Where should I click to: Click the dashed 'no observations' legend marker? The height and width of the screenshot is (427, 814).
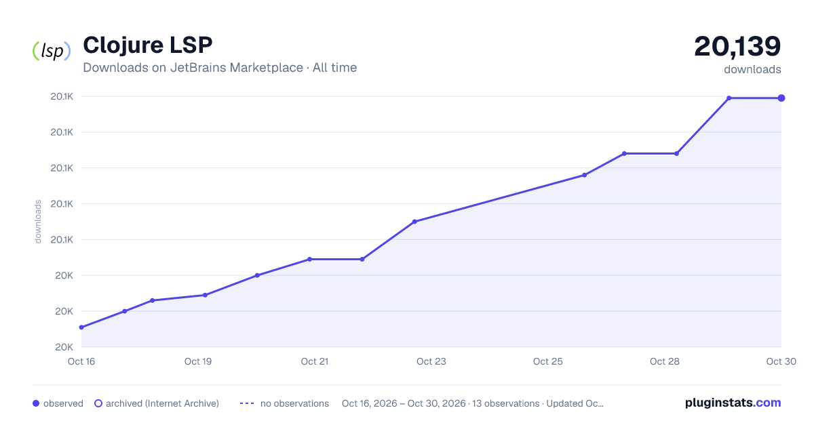[247, 403]
